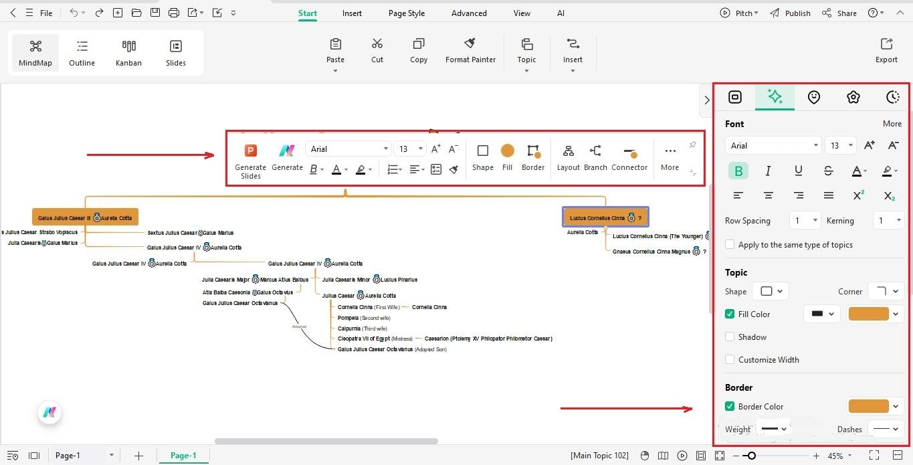
Task: Click the Export icon
Action: 886,43
